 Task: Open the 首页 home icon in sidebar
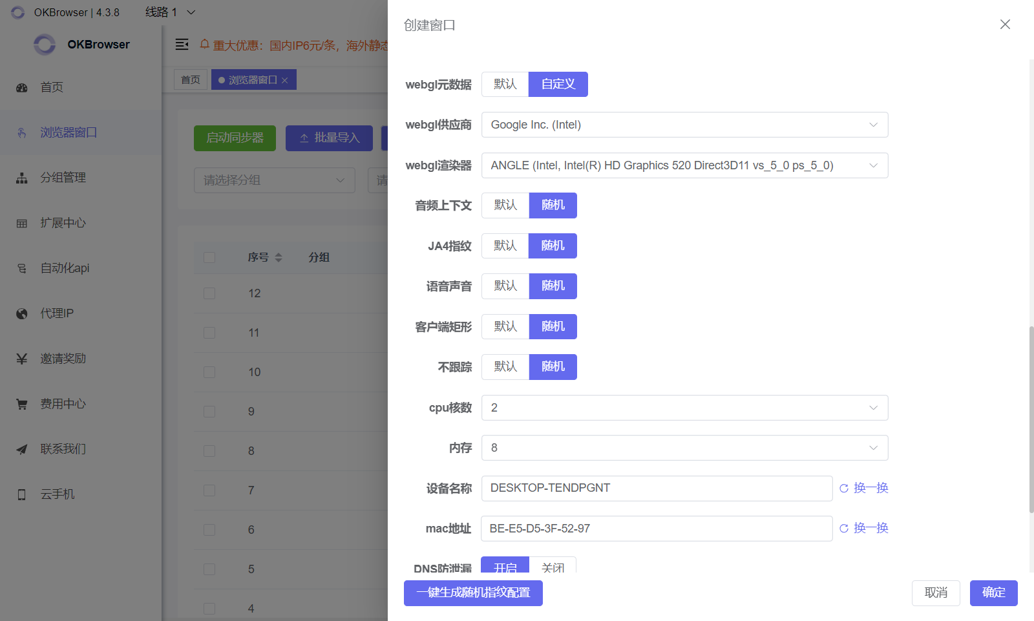click(21, 87)
